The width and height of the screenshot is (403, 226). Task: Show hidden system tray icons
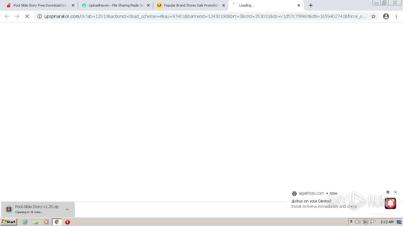click(x=351, y=222)
